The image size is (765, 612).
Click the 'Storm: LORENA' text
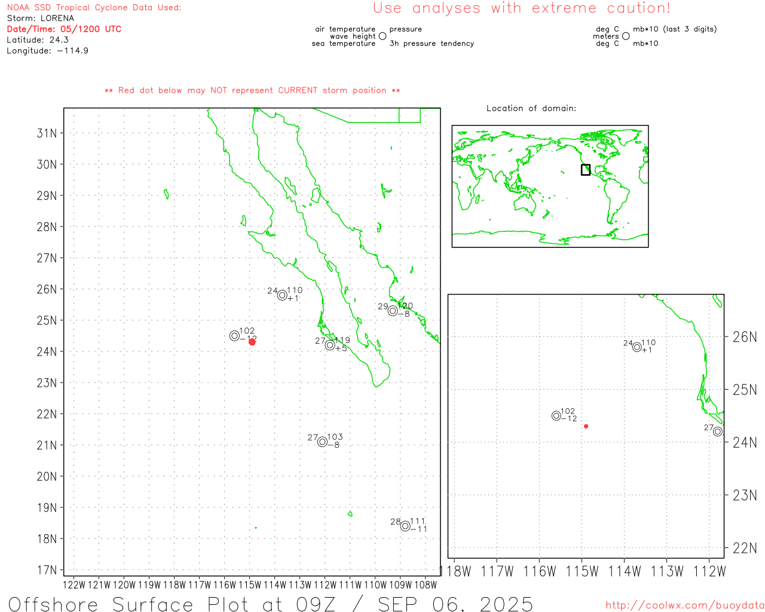coord(41,18)
